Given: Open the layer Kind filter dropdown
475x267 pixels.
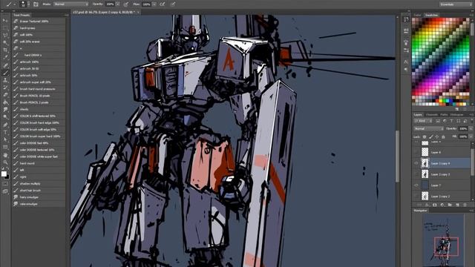Looking at the screenshot, I should tap(424, 121).
